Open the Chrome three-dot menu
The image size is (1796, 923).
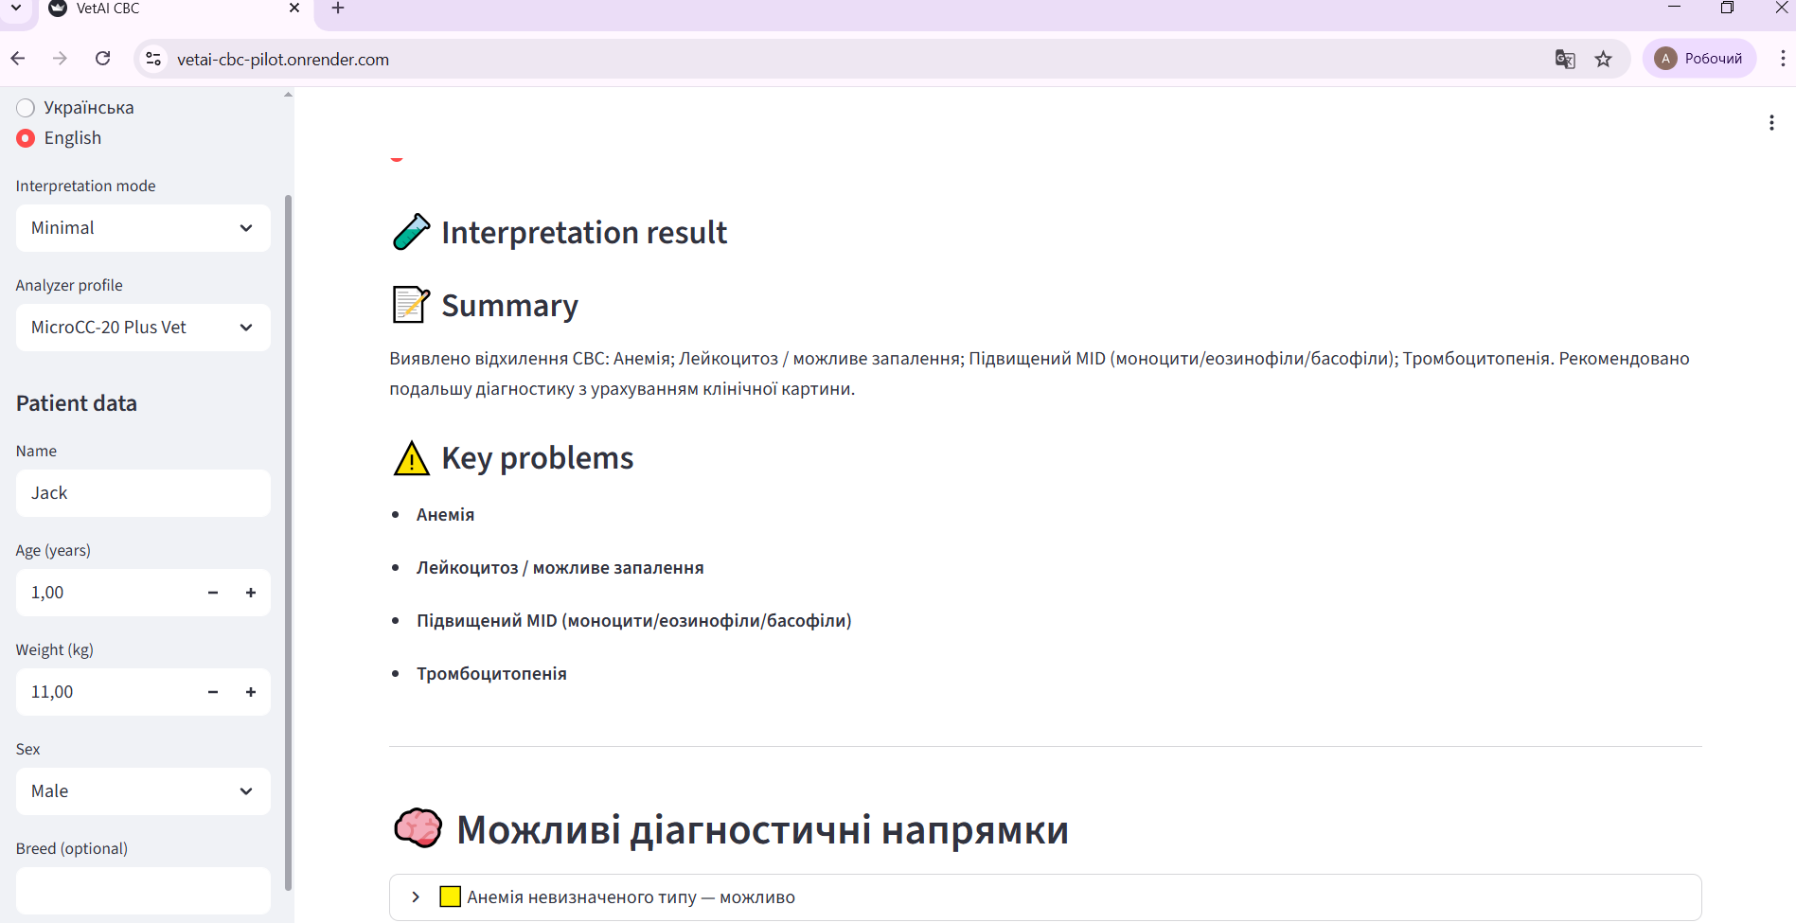tap(1784, 58)
